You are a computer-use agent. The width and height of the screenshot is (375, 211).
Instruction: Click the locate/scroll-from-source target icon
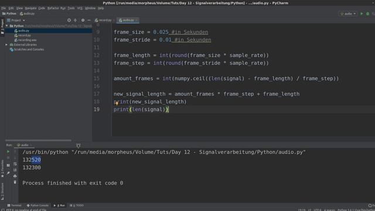tap(69, 21)
